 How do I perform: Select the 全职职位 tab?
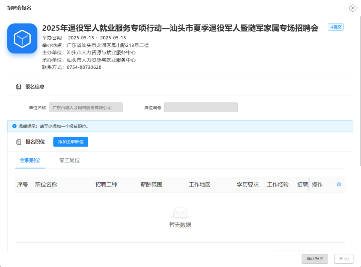click(x=29, y=160)
